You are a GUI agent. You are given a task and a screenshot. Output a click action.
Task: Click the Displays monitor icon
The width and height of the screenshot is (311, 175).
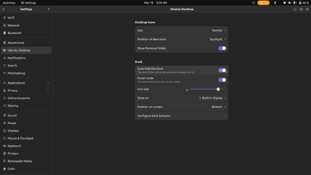(x=4, y=131)
